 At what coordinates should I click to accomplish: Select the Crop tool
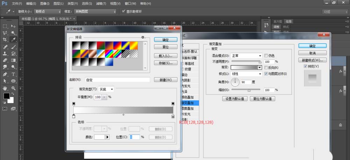coord(5,39)
